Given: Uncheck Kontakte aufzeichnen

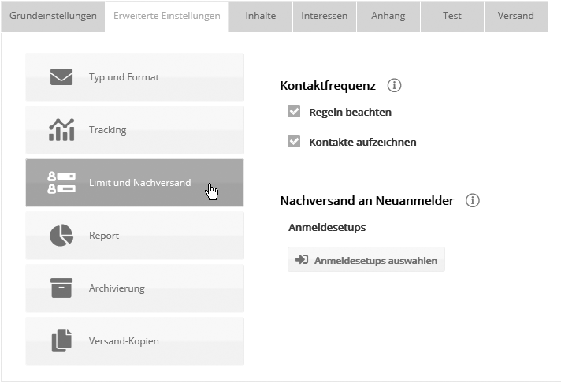Looking at the screenshot, I should 295,142.
